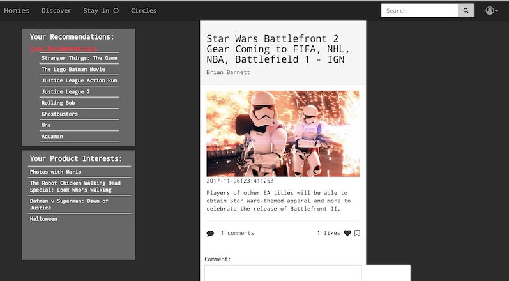Click the Star Wars Battlefront 2 article title
The height and width of the screenshot is (281, 509).
[x=278, y=49]
